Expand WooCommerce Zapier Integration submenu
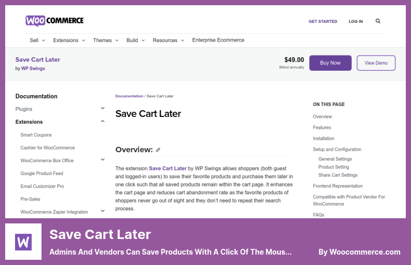Image resolution: width=411 pixels, height=265 pixels. (x=103, y=211)
